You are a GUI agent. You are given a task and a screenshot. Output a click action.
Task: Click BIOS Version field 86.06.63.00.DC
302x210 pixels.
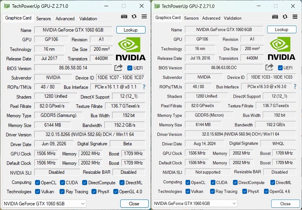[224, 67]
